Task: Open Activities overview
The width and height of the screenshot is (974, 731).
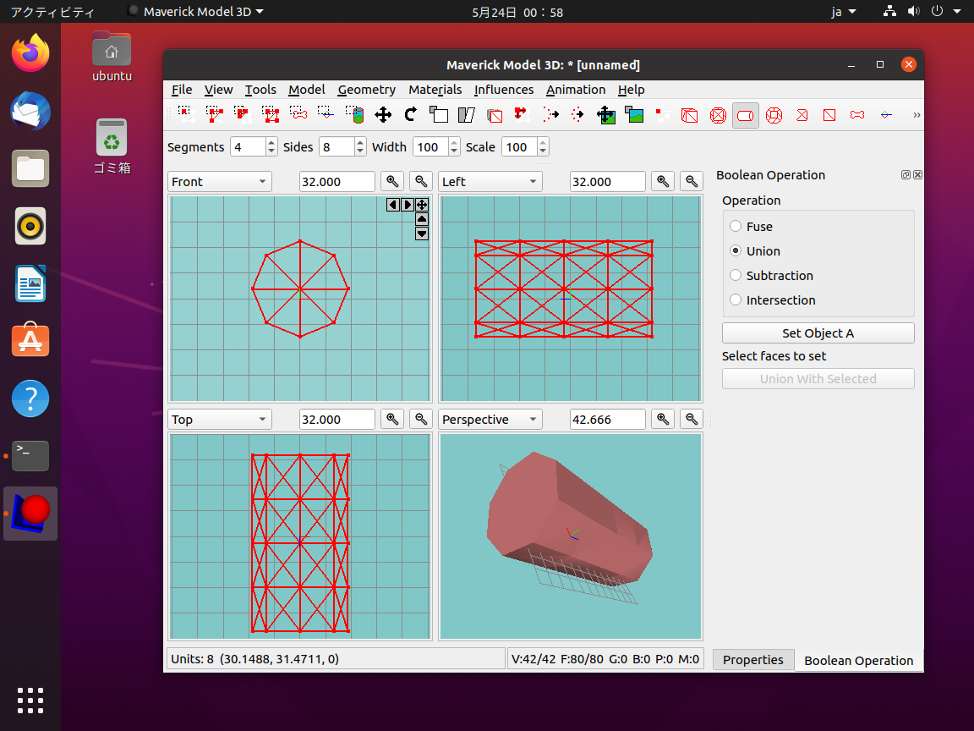Action: (x=52, y=12)
